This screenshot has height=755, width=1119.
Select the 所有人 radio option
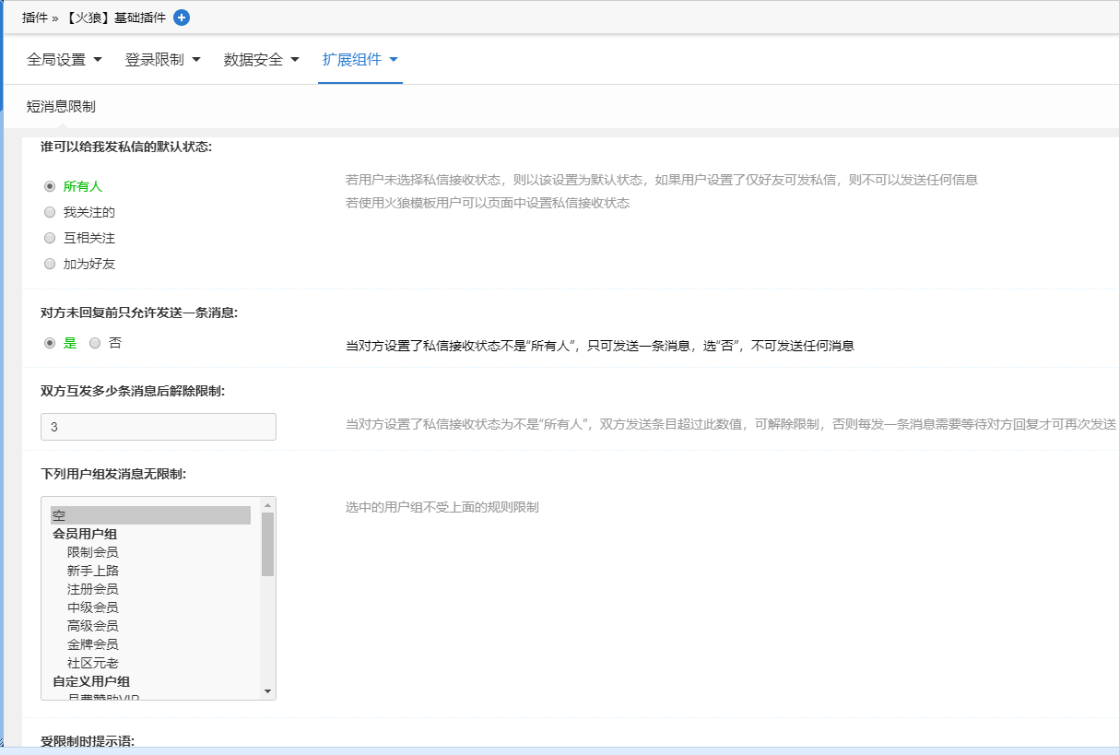pyautogui.click(x=50, y=186)
